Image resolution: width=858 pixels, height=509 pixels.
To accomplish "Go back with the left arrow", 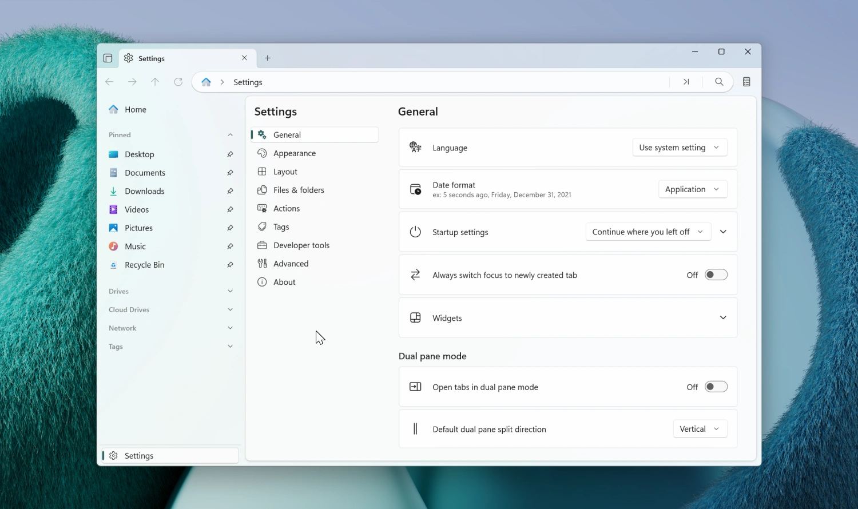I will click(109, 82).
